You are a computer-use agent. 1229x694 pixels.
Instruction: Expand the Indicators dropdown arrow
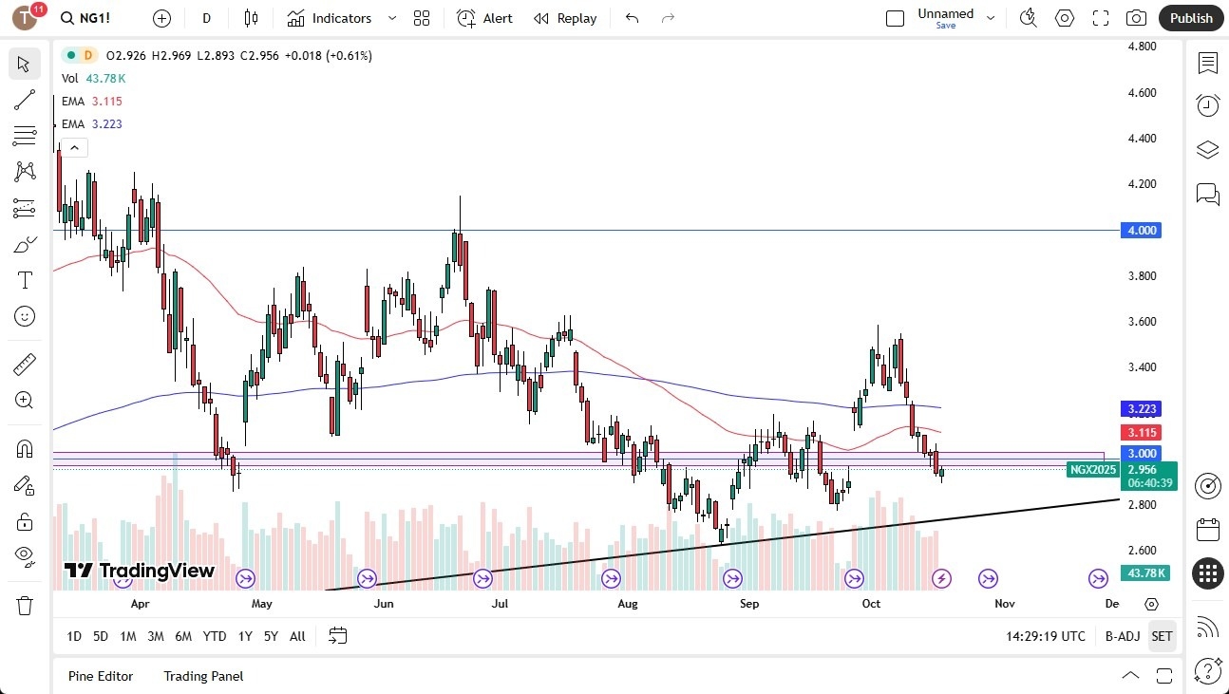point(390,17)
